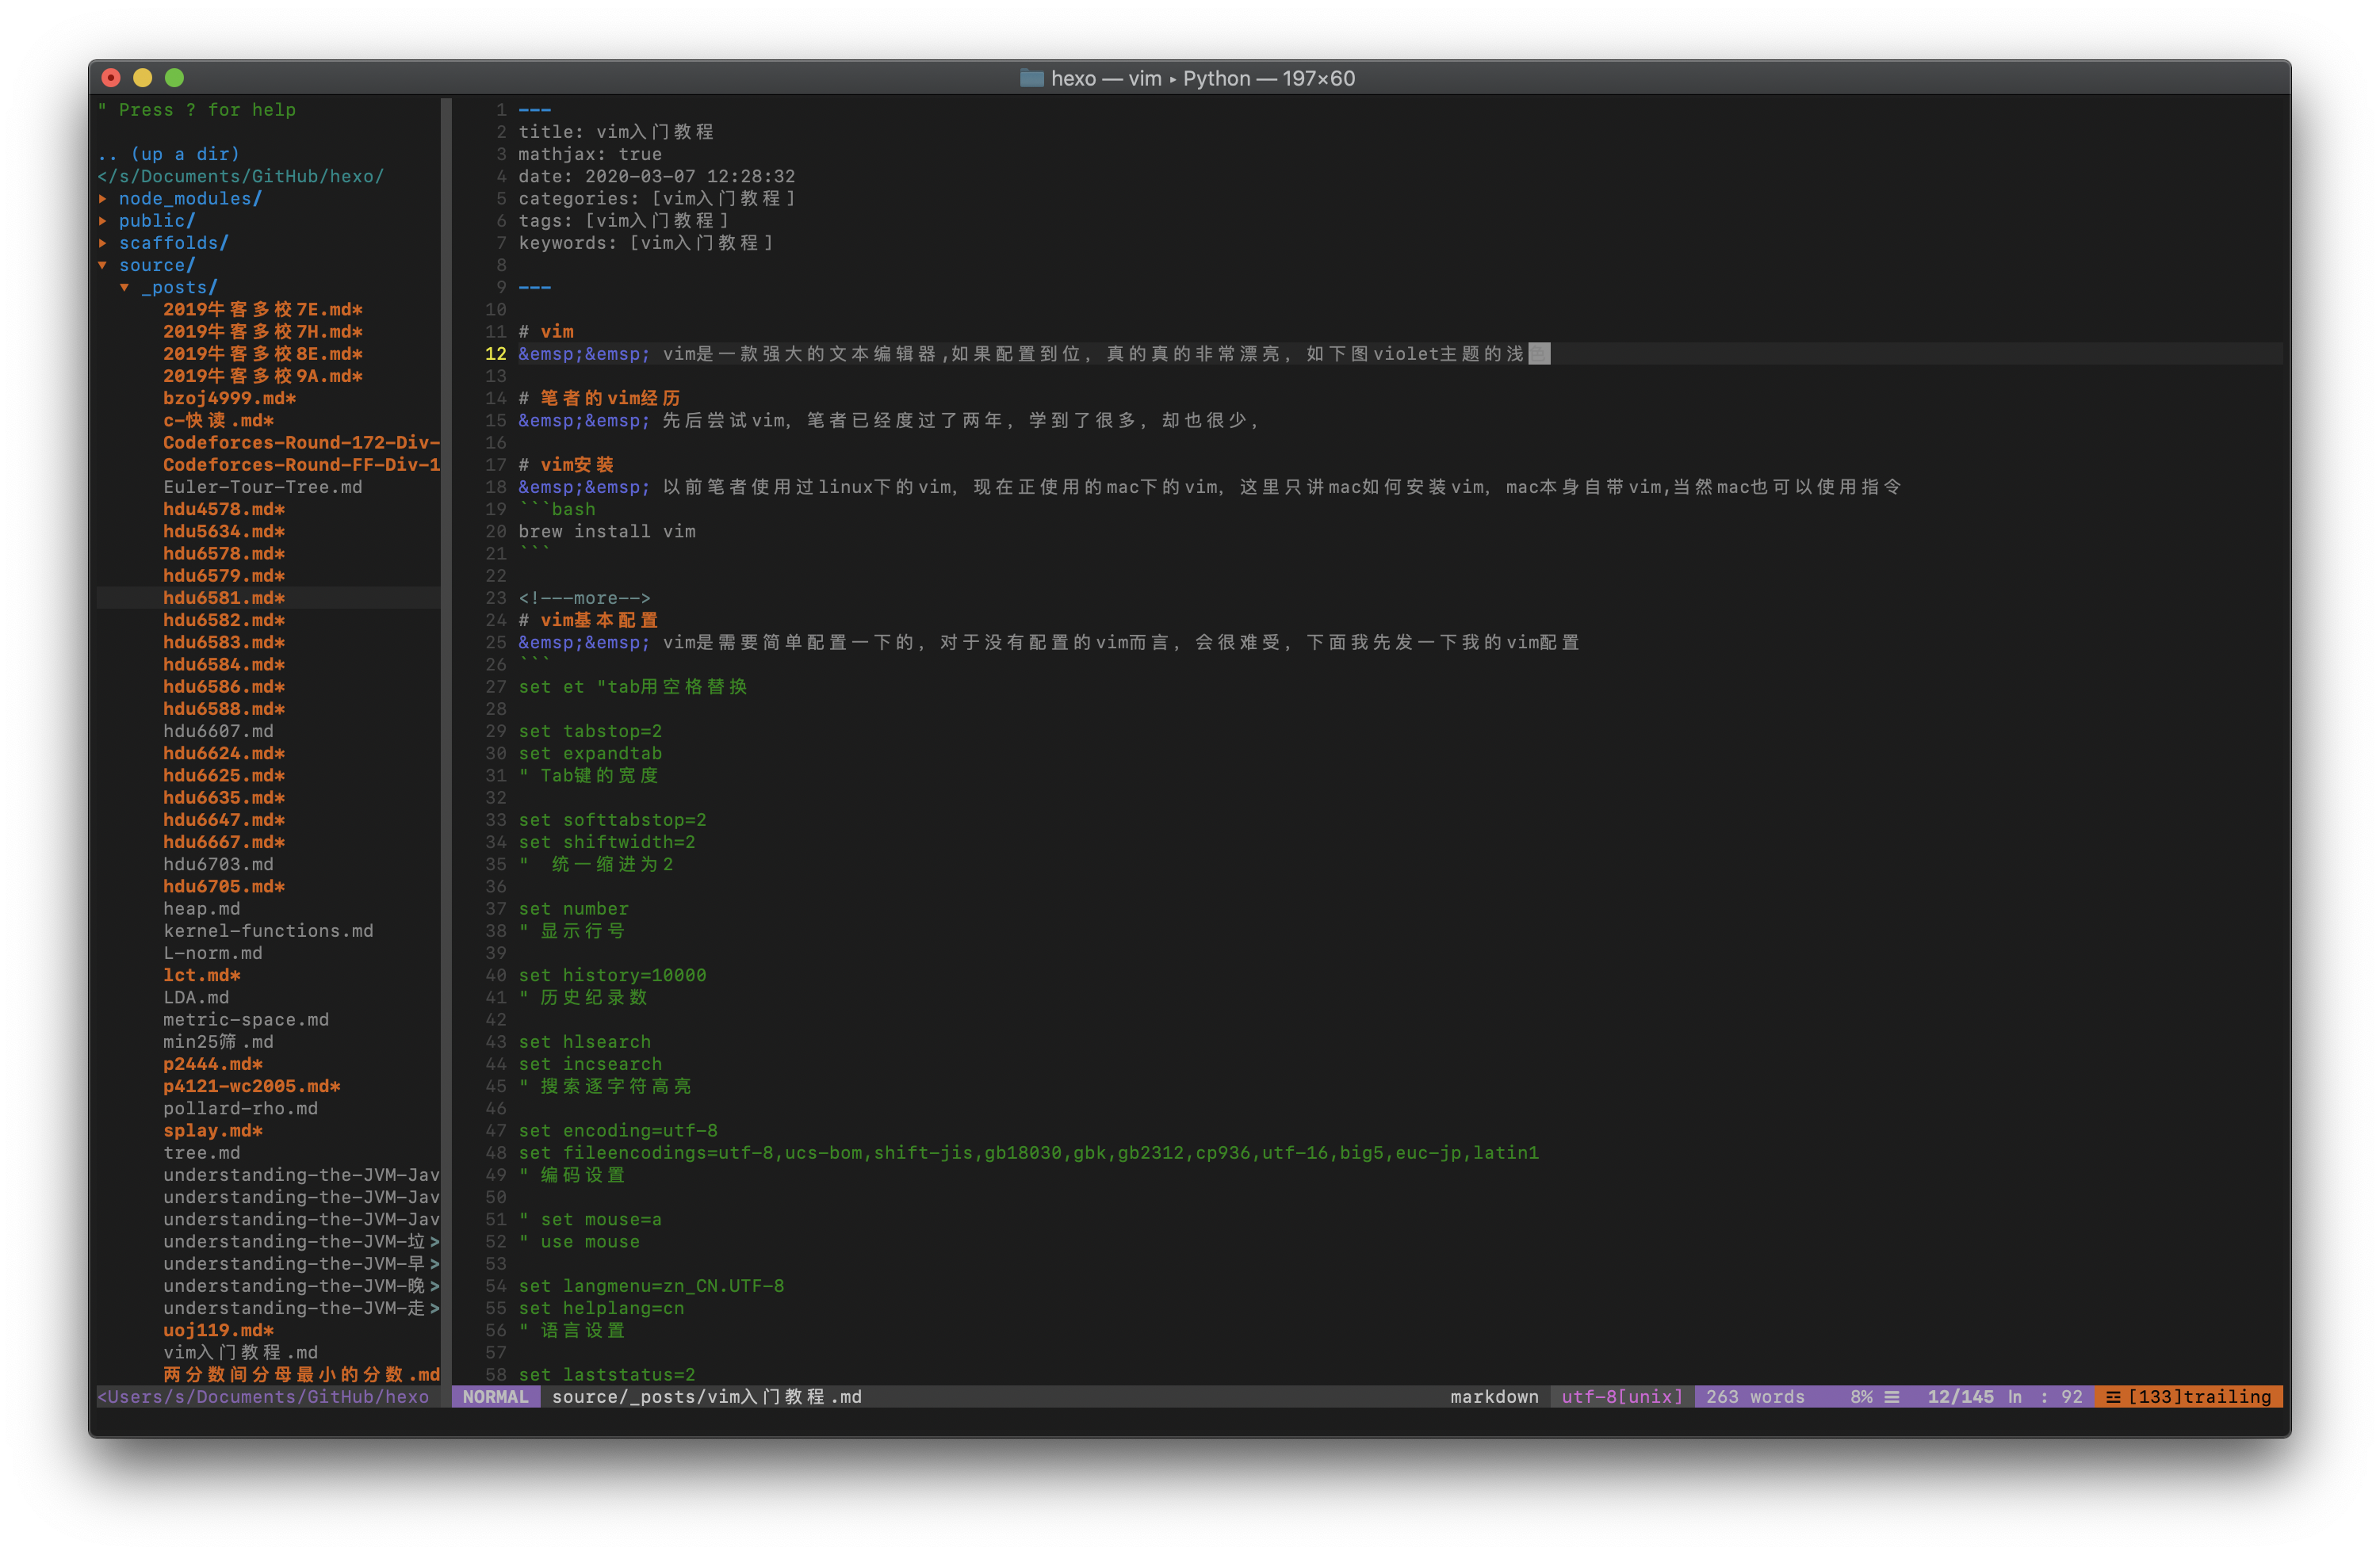Click the green zoom window button
This screenshot has width=2380, height=1555.
(174, 78)
